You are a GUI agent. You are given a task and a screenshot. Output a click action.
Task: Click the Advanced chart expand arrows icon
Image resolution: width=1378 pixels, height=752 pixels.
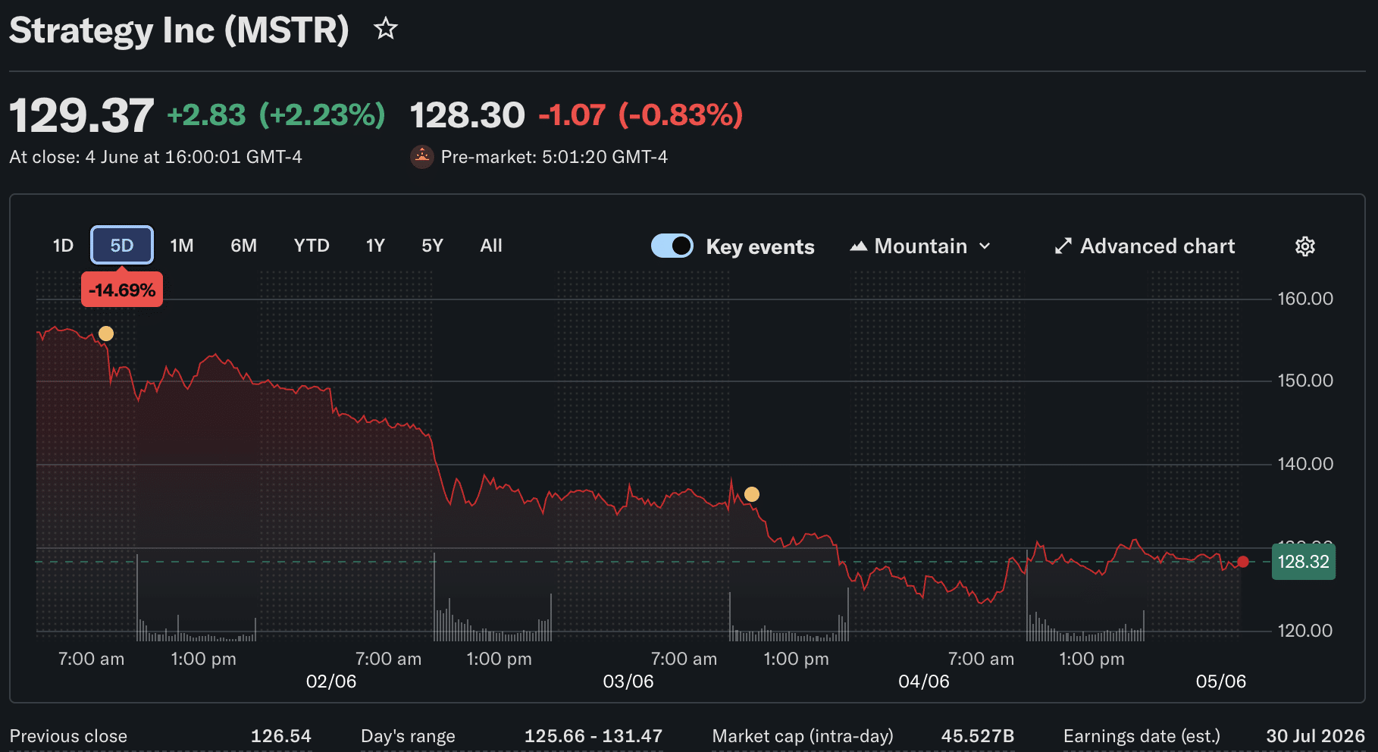point(1063,246)
